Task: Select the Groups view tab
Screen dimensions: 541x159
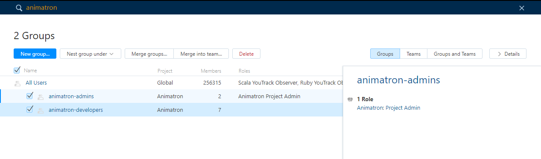Action: 385,54
